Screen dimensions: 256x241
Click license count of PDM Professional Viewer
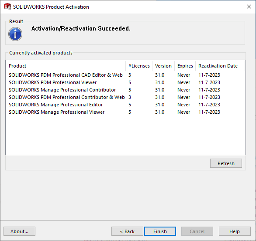click(x=130, y=82)
